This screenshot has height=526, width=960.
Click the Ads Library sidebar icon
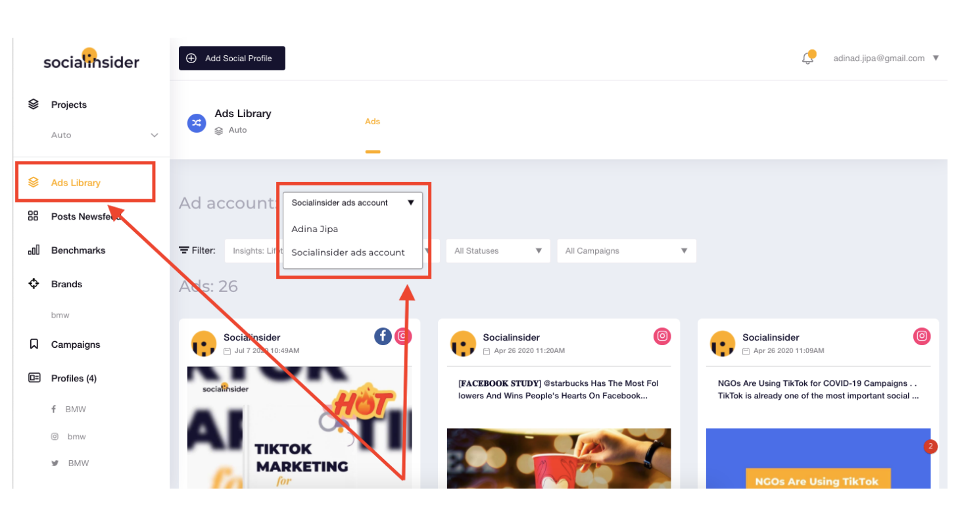tap(34, 182)
